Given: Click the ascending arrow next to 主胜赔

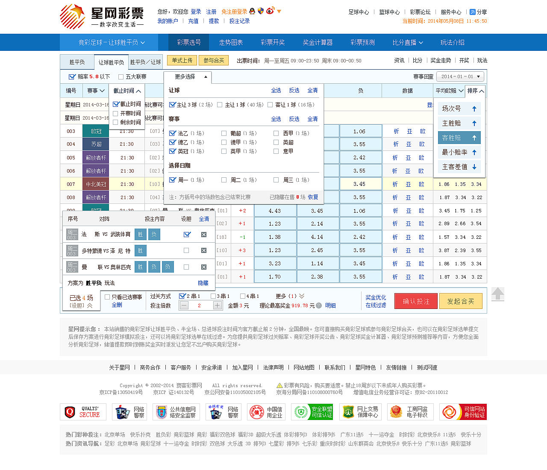Looking at the screenshot, I should 473,123.
